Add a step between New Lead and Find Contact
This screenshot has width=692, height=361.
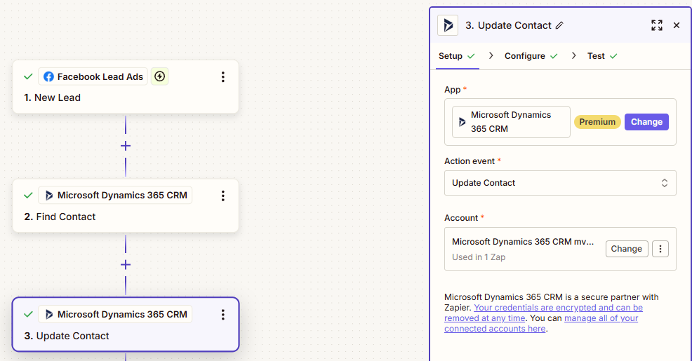tap(126, 146)
